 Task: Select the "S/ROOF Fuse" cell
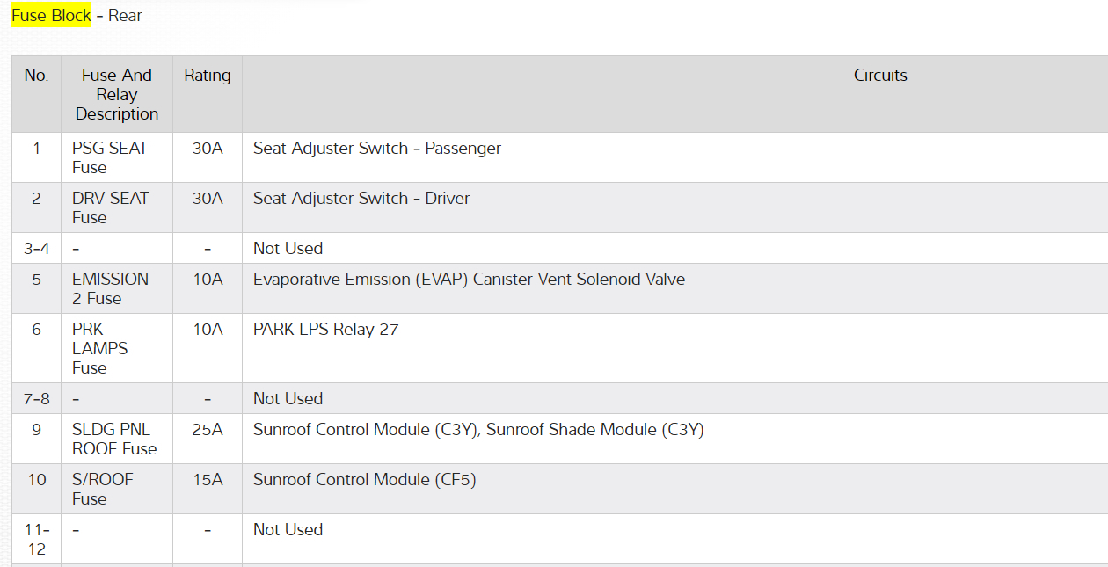point(103,489)
